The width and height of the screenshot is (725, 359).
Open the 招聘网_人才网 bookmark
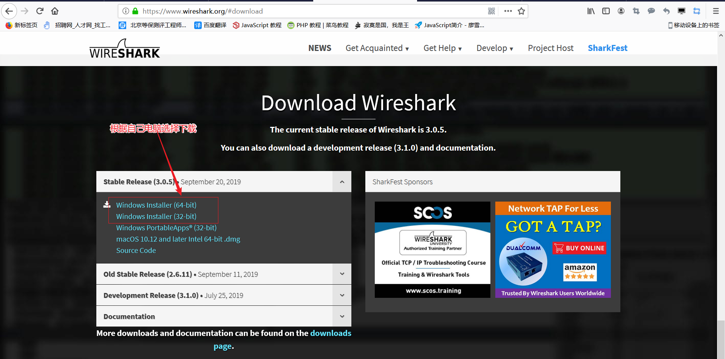click(x=77, y=25)
